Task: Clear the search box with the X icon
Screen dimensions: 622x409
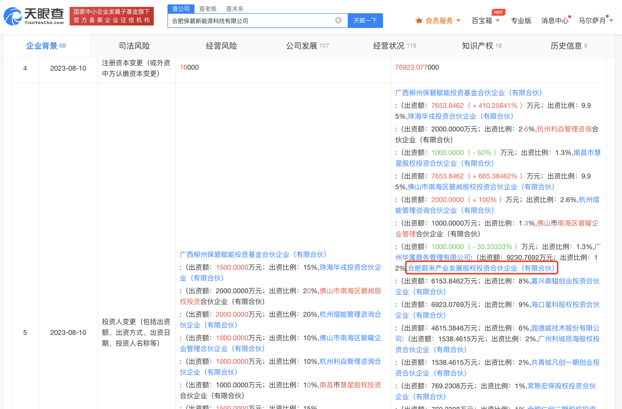Action: 338,20
